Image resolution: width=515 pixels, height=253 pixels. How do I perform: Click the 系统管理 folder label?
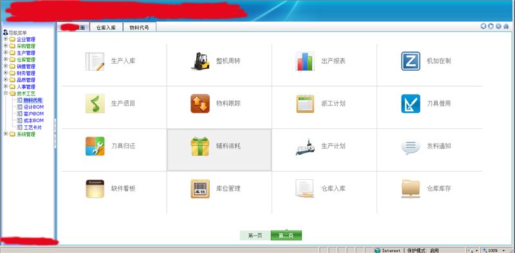[x=26, y=134]
